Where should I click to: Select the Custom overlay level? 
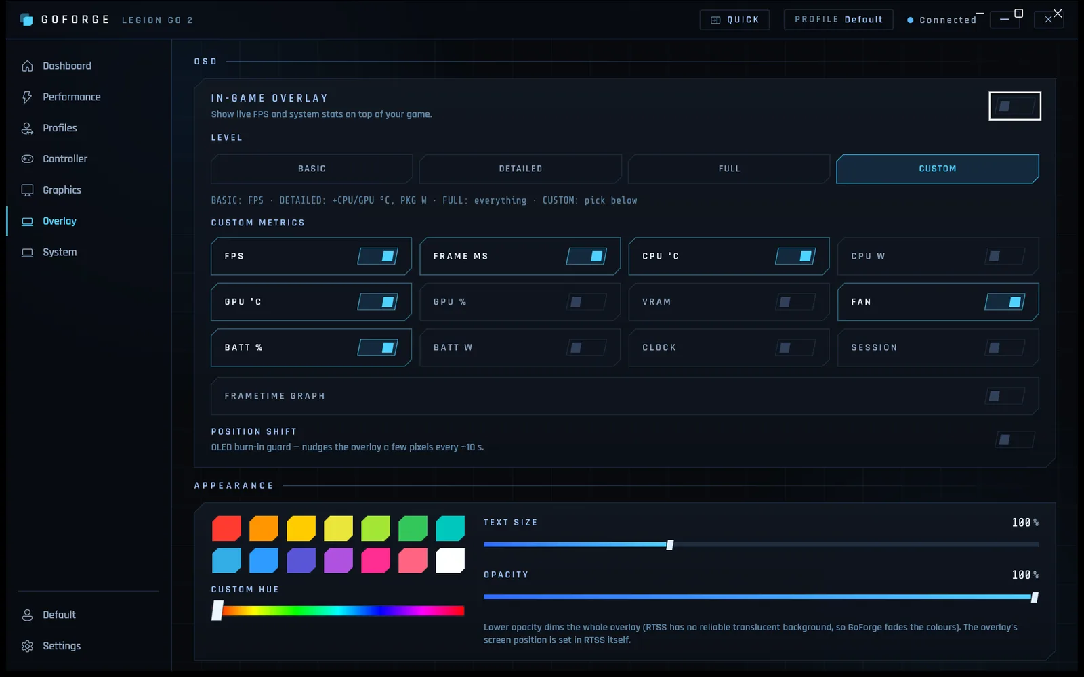click(x=938, y=169)
